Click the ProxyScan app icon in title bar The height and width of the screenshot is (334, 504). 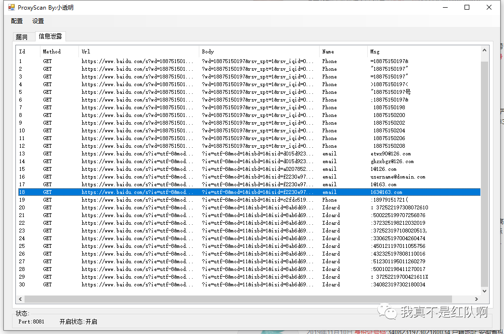point(12,7)
